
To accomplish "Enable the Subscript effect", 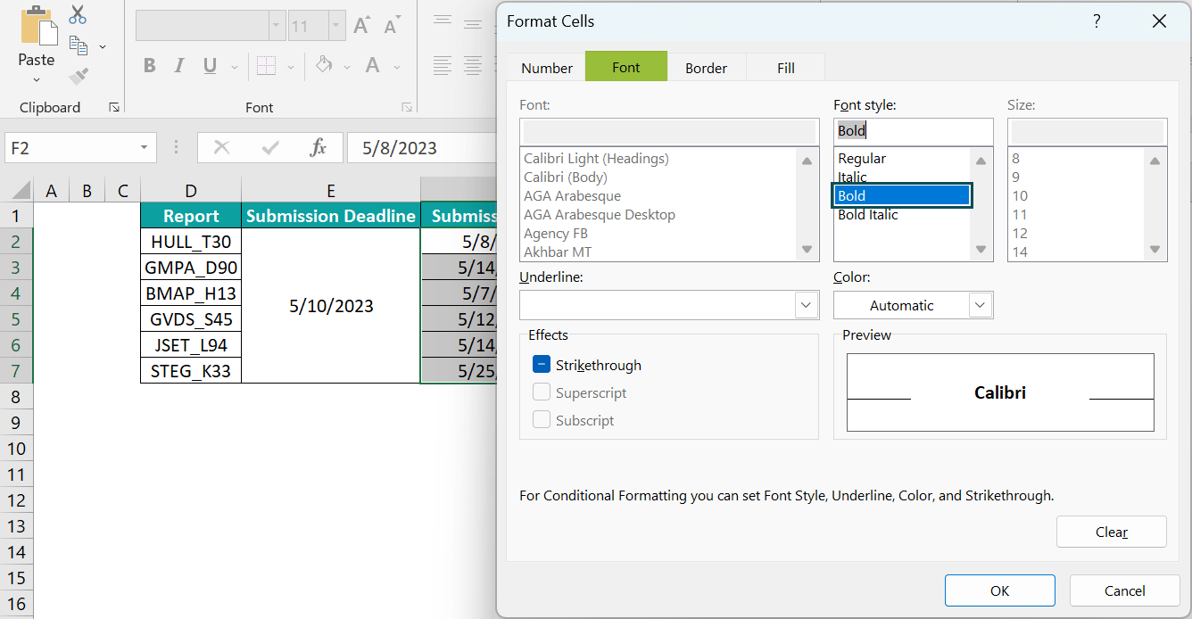I will point(541,420).
